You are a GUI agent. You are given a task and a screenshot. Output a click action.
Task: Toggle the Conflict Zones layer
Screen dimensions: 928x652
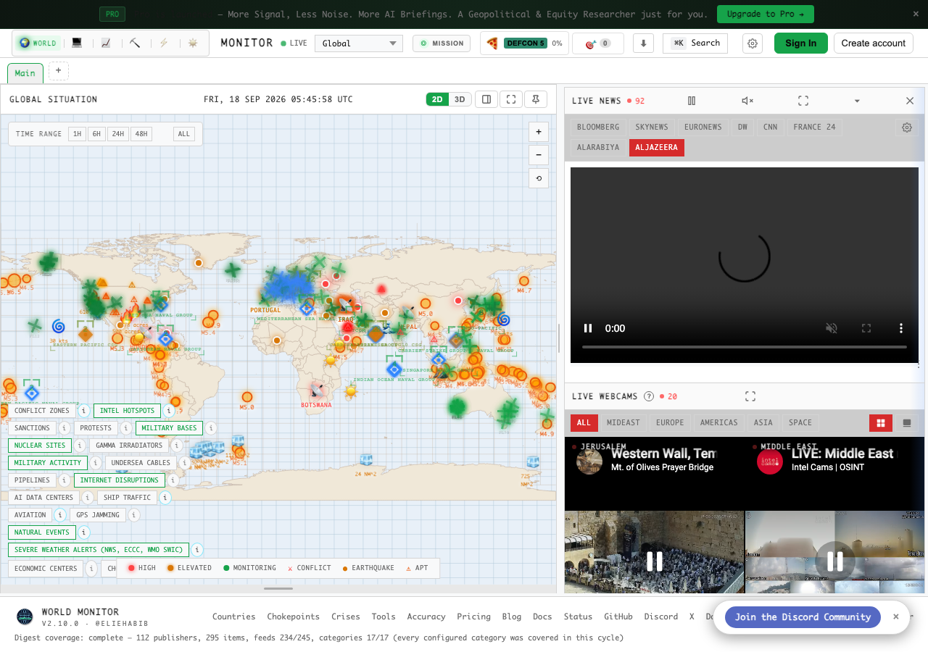pyautogui.click(x=42, y=411)
